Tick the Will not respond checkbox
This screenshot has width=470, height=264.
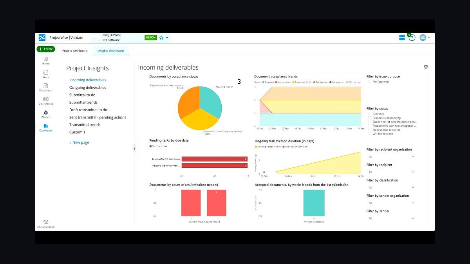pos(369,134)
